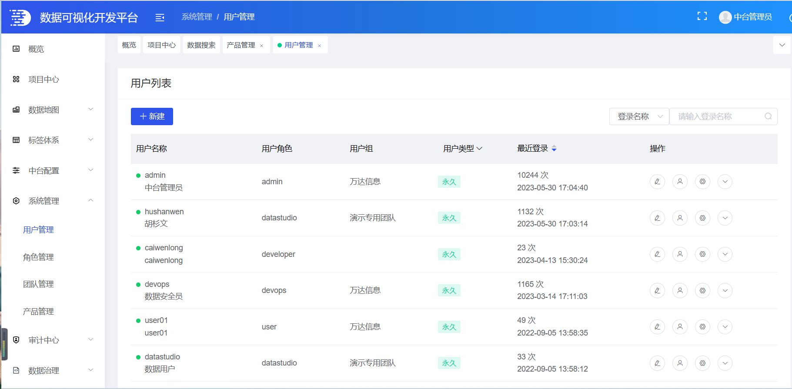Image resolution: width=792 pixels, height=389 pixels.
Task: Click the 用户名称 column header
Action: click(151, 149)
